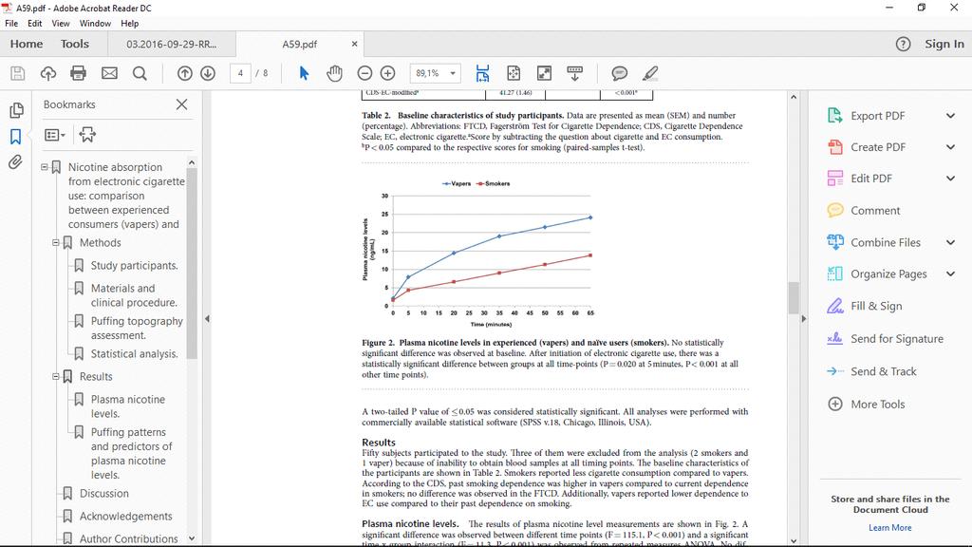
Task: Open the zoom level dropdown
Action: click(453, 73)
